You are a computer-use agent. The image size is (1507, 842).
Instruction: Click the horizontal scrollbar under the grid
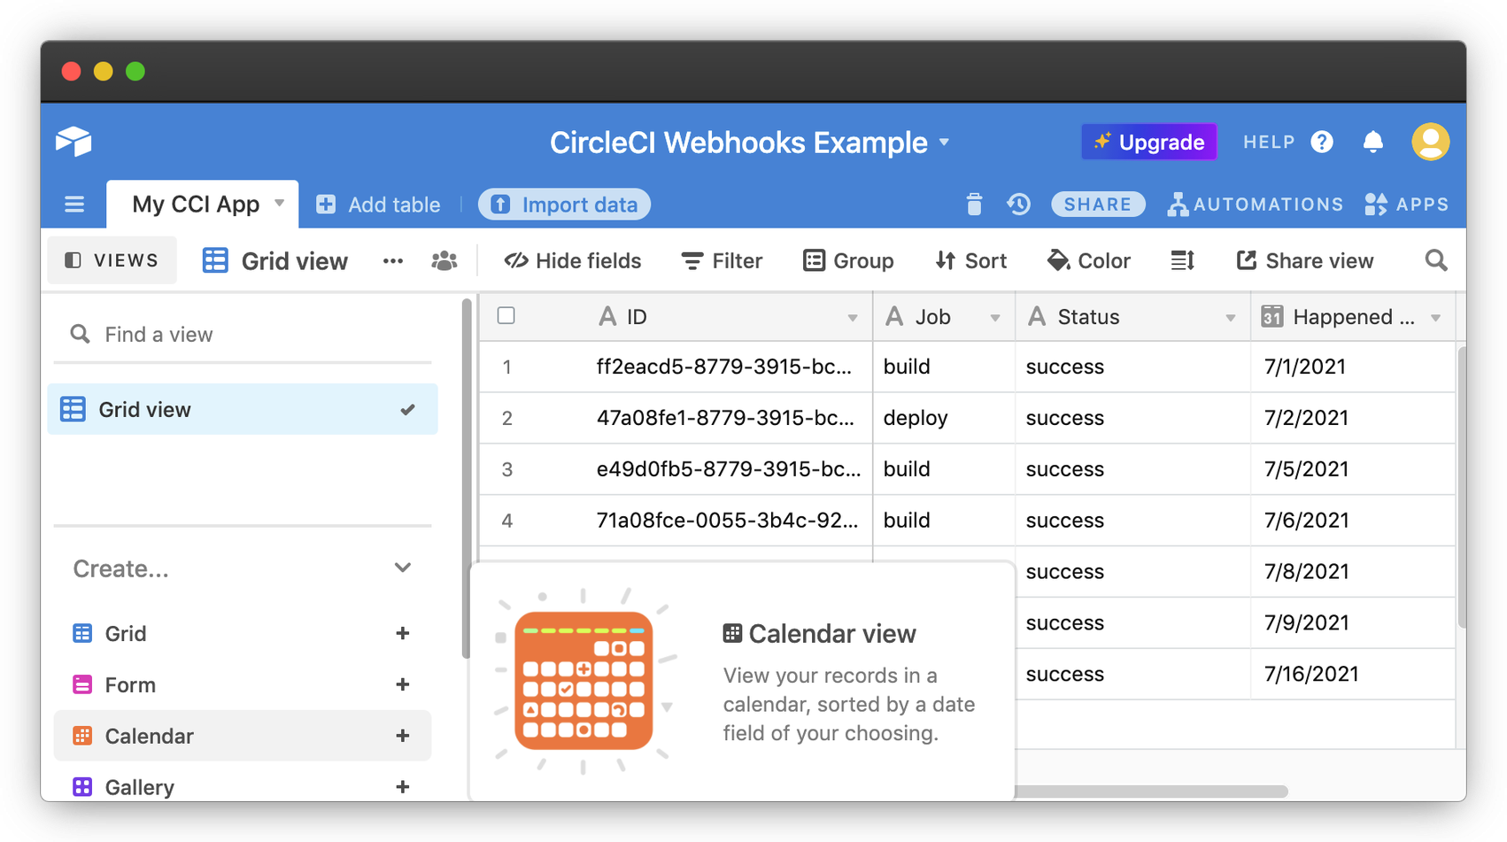(x=1152, y=792)
